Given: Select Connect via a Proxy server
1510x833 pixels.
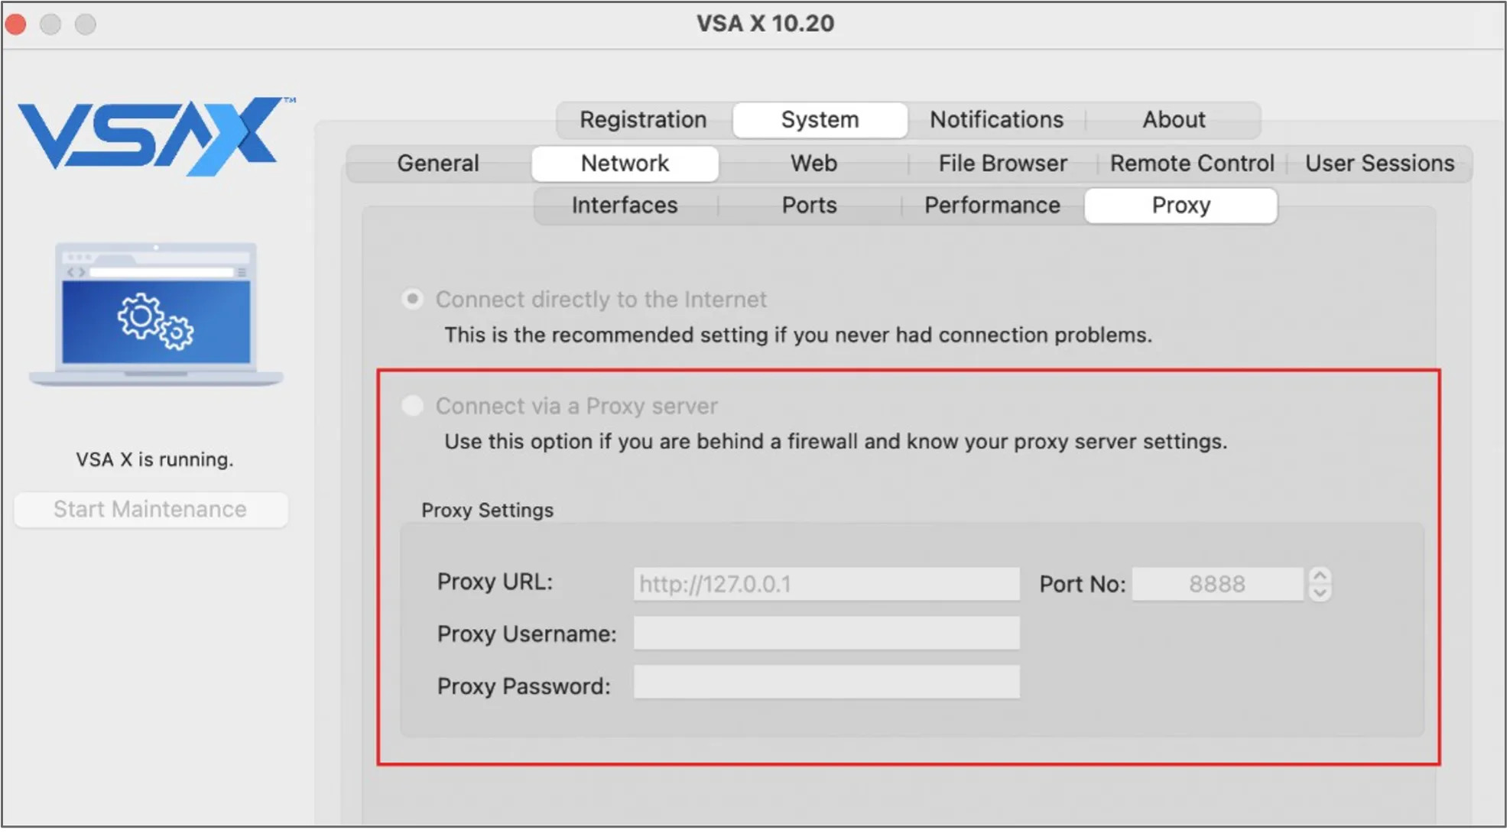Looking at the screenshot, I should coord(413,406).
